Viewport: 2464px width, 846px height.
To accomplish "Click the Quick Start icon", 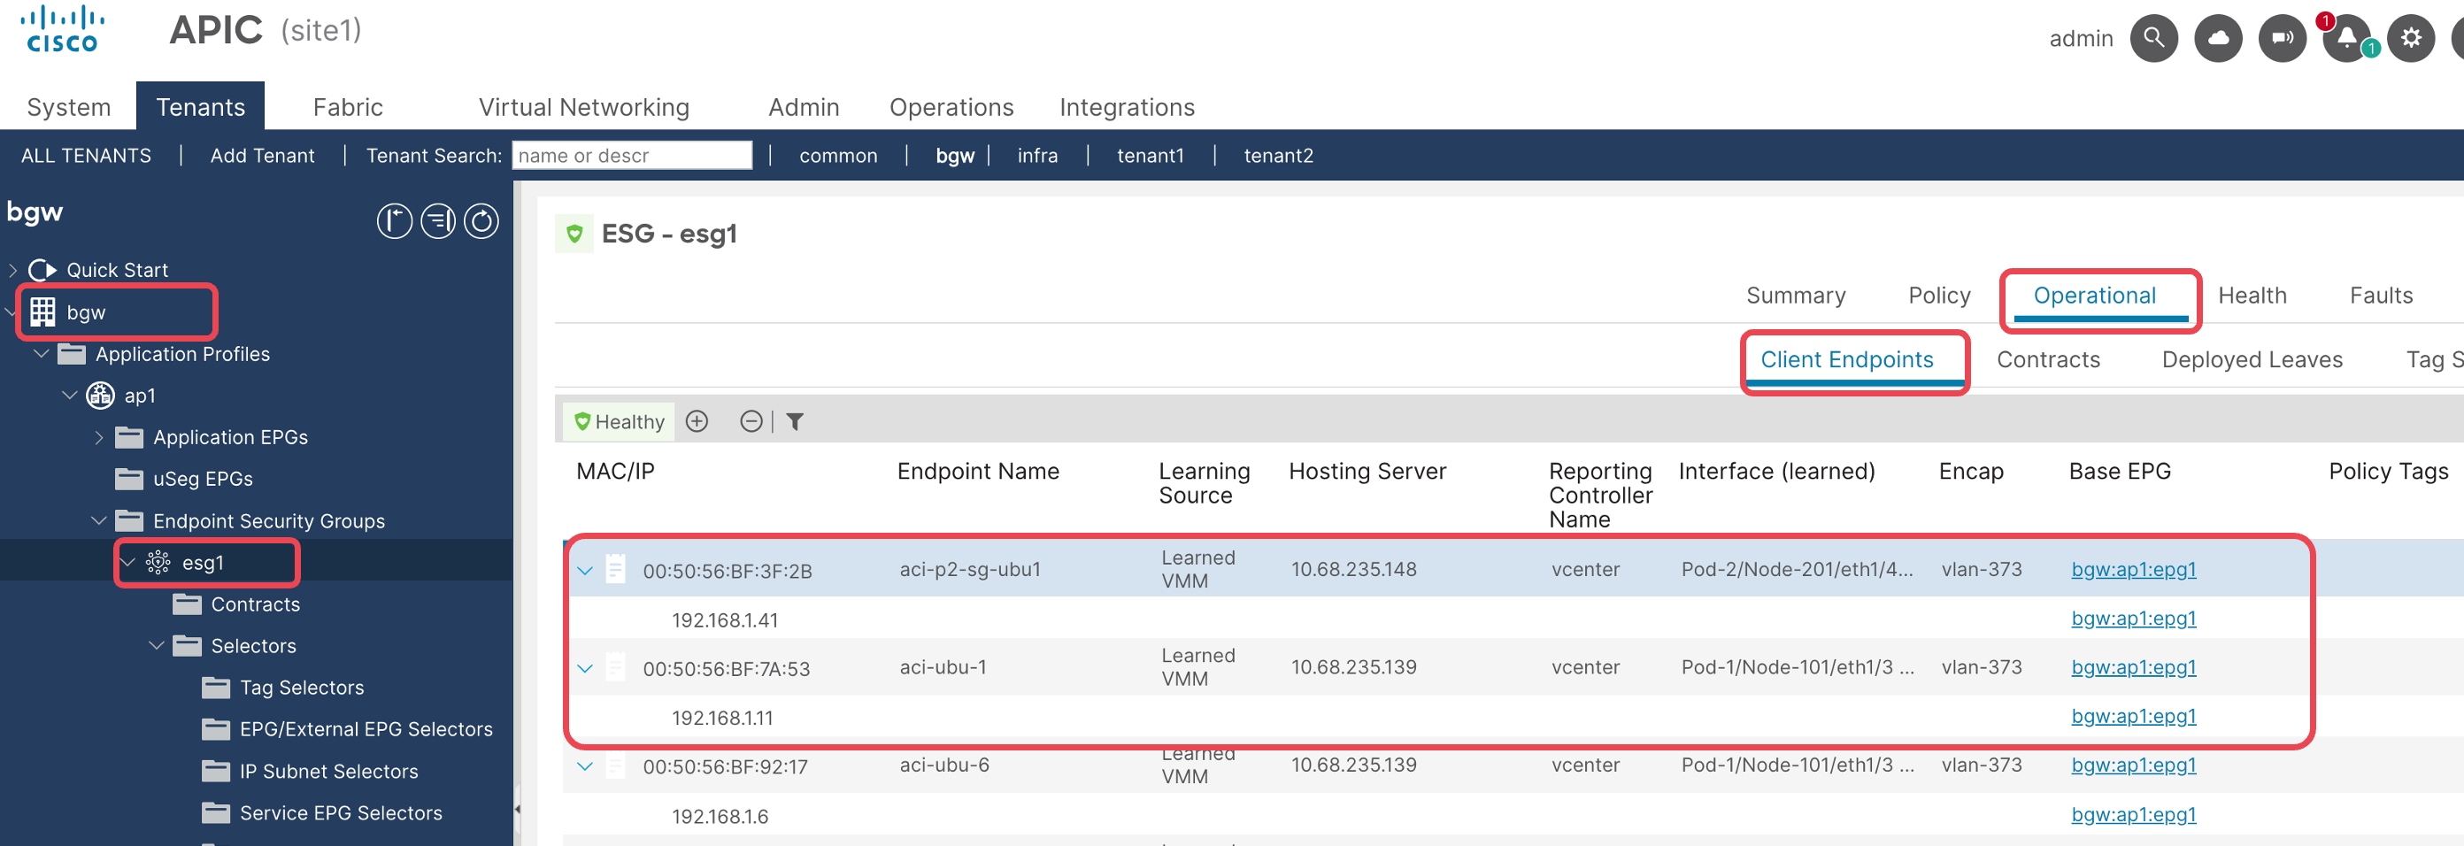I will coord(42,270).
